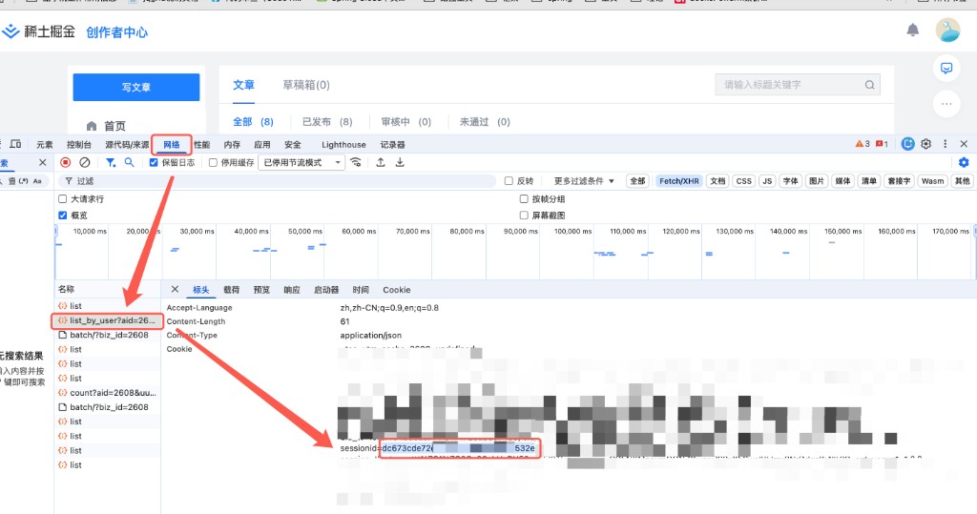This screenshot has height=514, width=977.
Task: Click the feedback chat bubble icon
Action: (946, 68)
